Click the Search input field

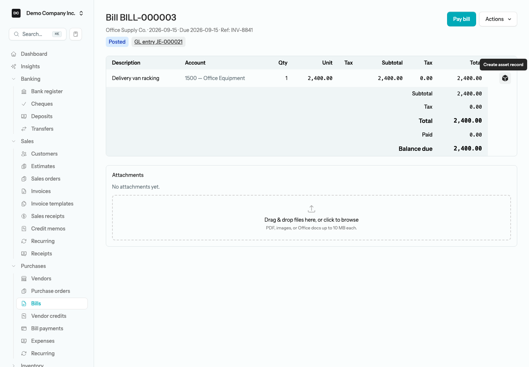click(37, 34)
